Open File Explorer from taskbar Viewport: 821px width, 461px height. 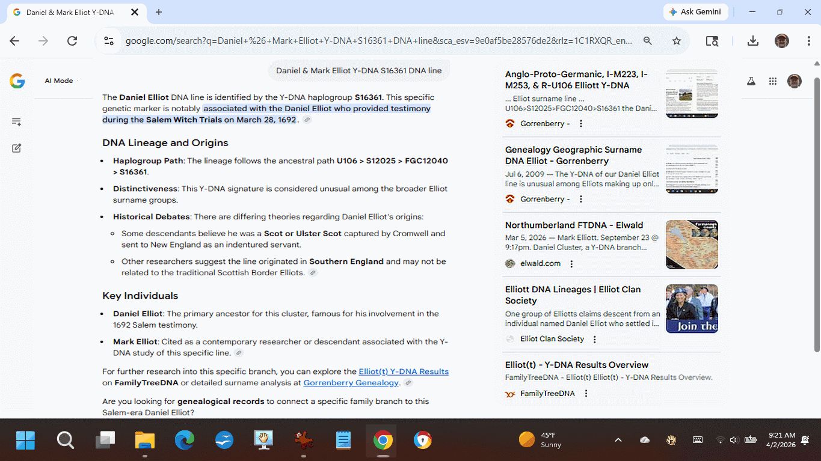pyautogui.click(x=145, y=441)
